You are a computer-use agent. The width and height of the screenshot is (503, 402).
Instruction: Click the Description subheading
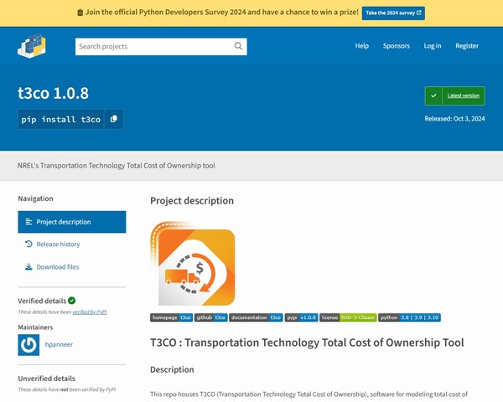(172, 369)
